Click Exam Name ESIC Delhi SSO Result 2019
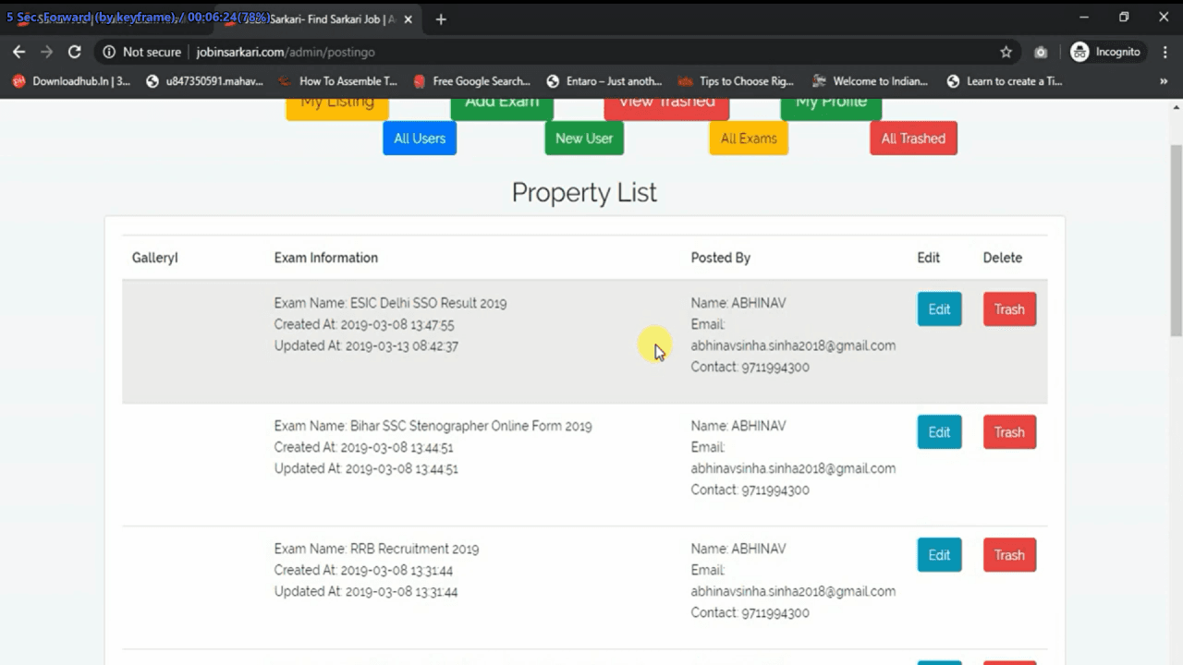The image size is (1183, 665). pyautogui.click(x=390, y=303)
